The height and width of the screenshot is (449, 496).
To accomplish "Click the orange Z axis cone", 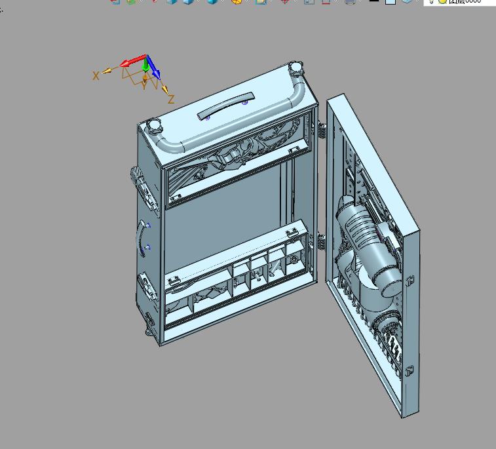I will (165, 89).
